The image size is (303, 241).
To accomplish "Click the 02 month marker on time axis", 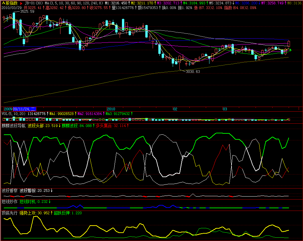I will click(x=175, y=109).
